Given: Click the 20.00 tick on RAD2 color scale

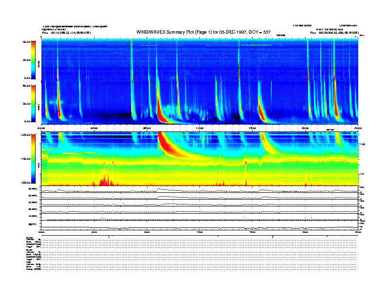Looking at the screenshot, I should 26,60.
